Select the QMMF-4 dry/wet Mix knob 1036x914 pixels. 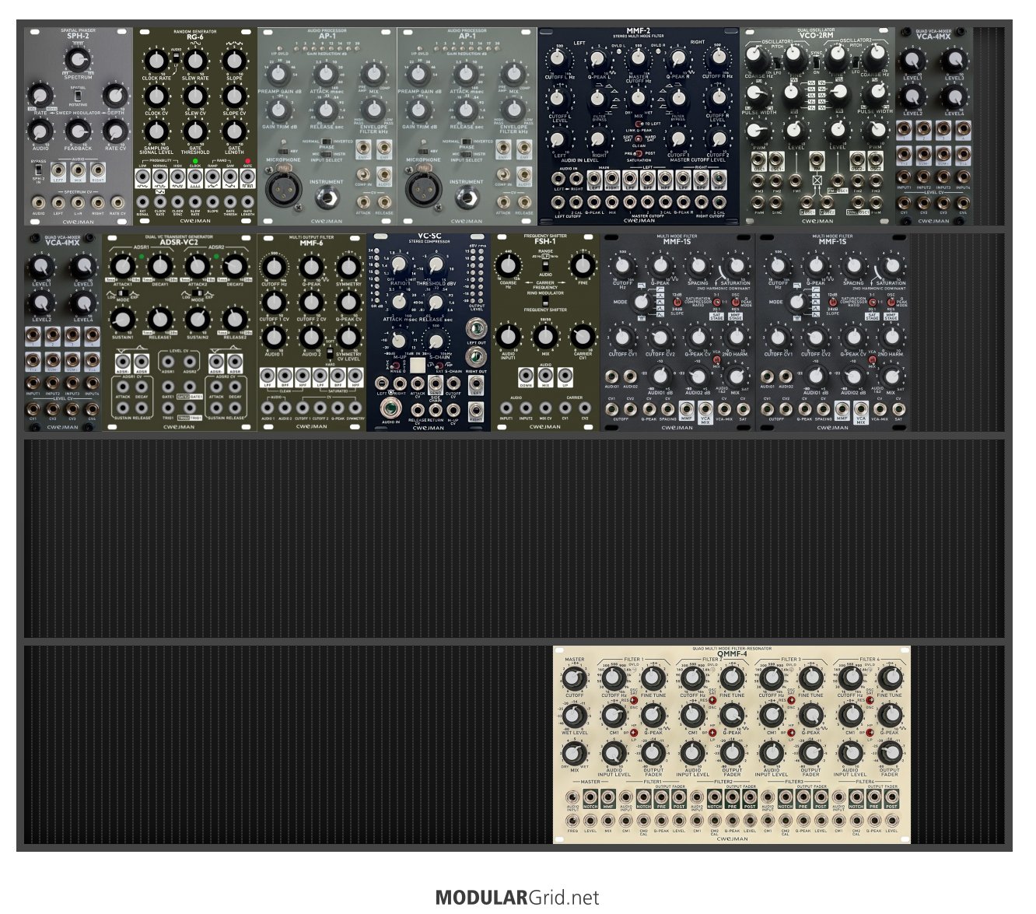(x=575, y=753)
